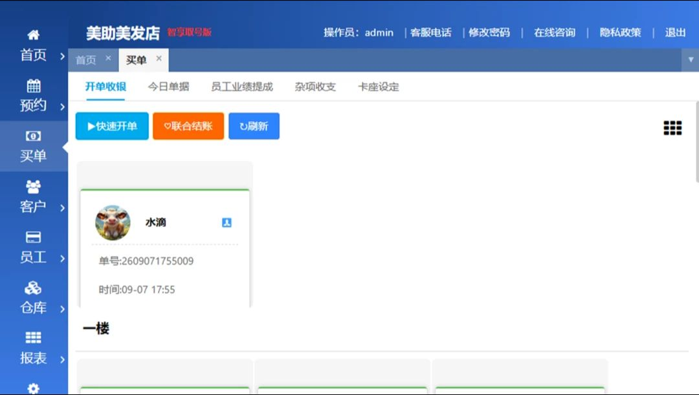Open the 报表 grid icon
The height and width of the screenshot is (395, 699).
[34, 337]
